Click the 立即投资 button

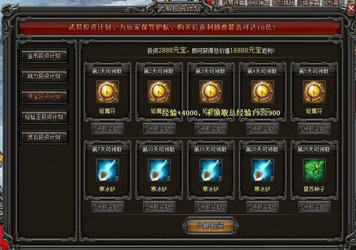coord(211,226)
